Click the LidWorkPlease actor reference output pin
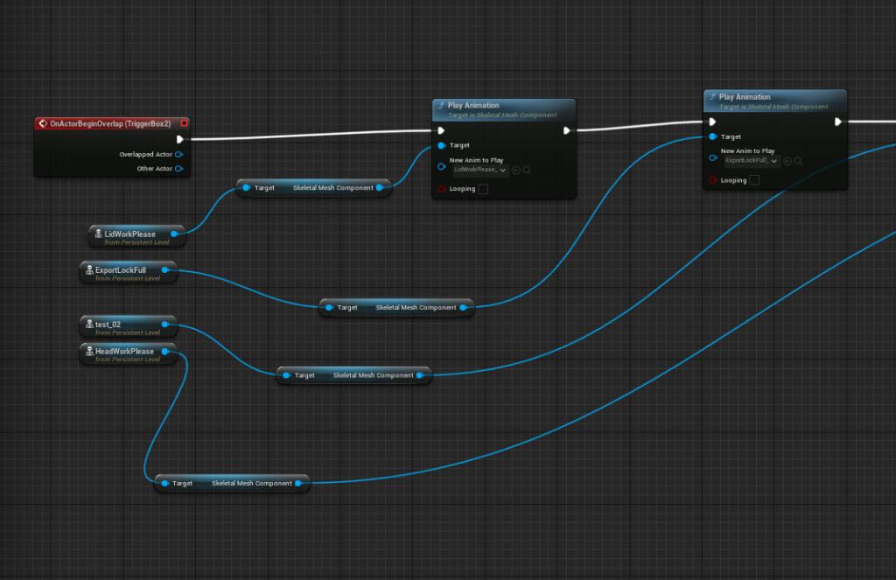This screenshot has height=580, width=896. [x=174, y=234]
